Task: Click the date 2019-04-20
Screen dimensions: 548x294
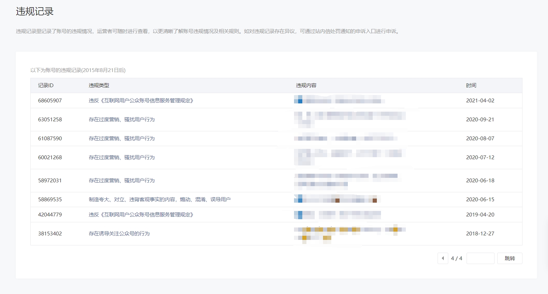Action: coord(480,215)
